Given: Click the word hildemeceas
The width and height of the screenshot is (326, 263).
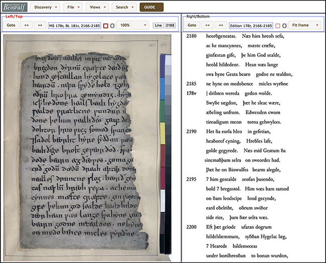Looking at the screenshot, I should click(245, 246).
